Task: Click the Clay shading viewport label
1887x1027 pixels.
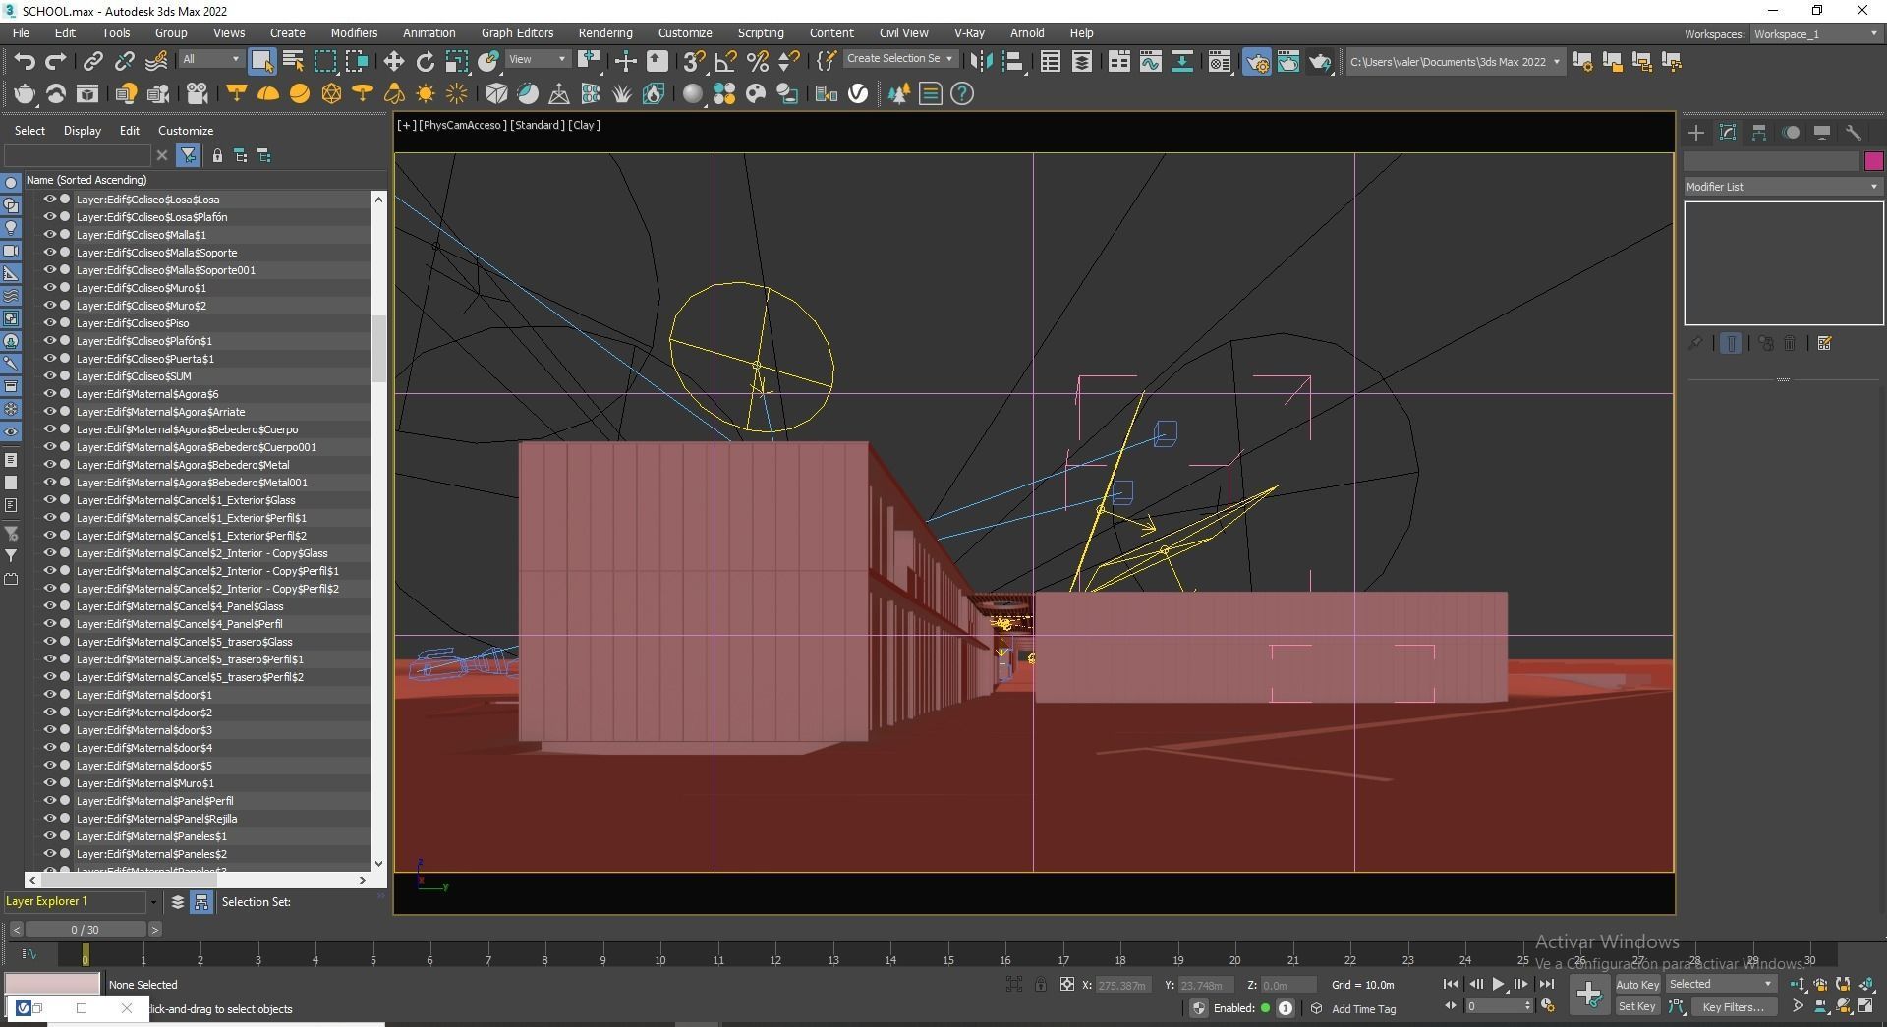Action: tap(584, 125)
